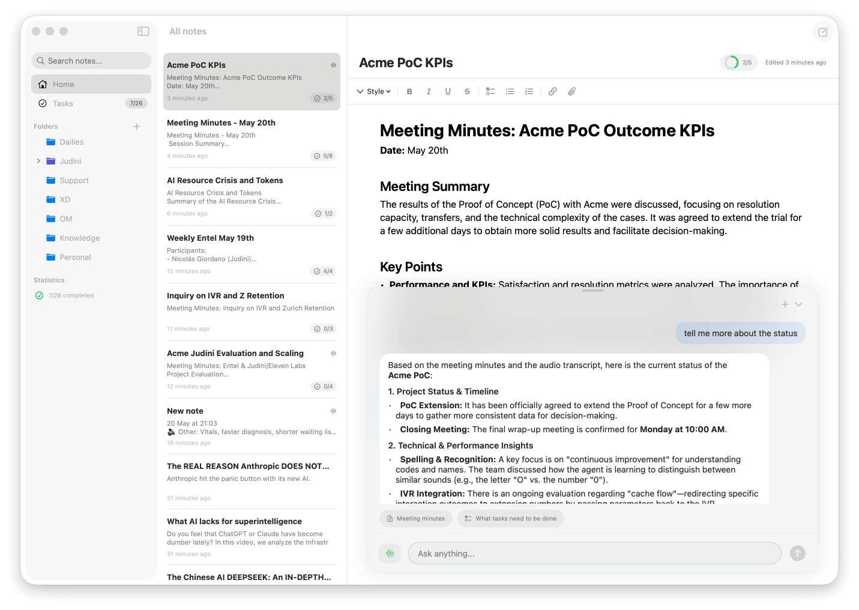Click the Acme PoC KPIs note title
The width and height of the screenshot is (859, 610).
click(406, 62)
